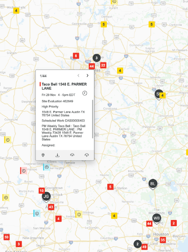Viewport: 188px width, 252px height.
Task: Open red cluster 59 west of New Braunfels
Action: tap(7, 237)
